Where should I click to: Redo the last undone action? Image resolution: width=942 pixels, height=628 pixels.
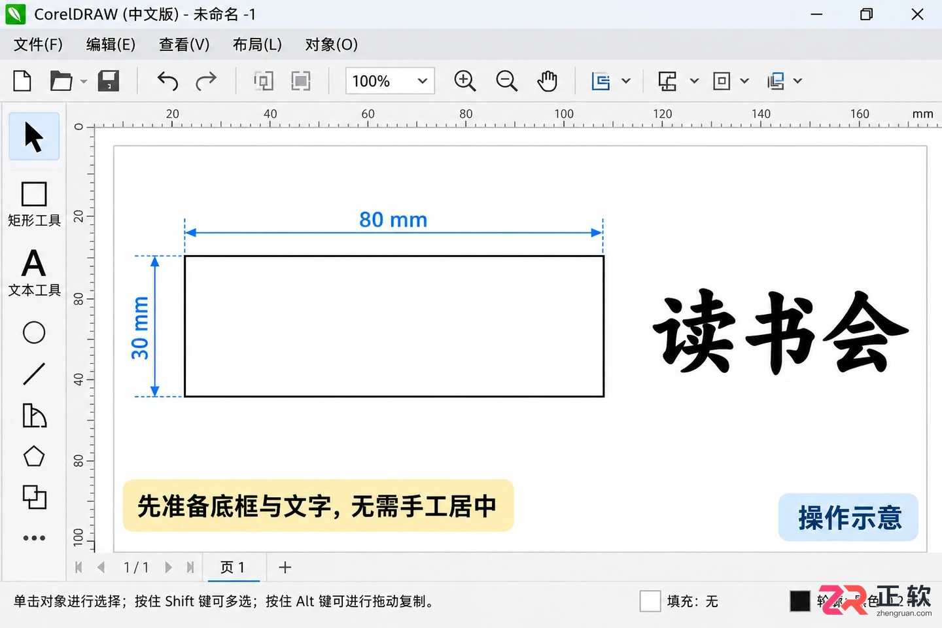tap(206, 81)
